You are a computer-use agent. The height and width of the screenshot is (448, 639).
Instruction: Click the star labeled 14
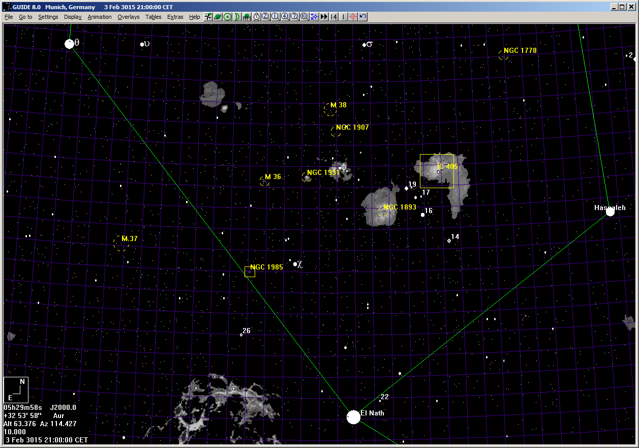pyautogui.click(x=449, y=241)
